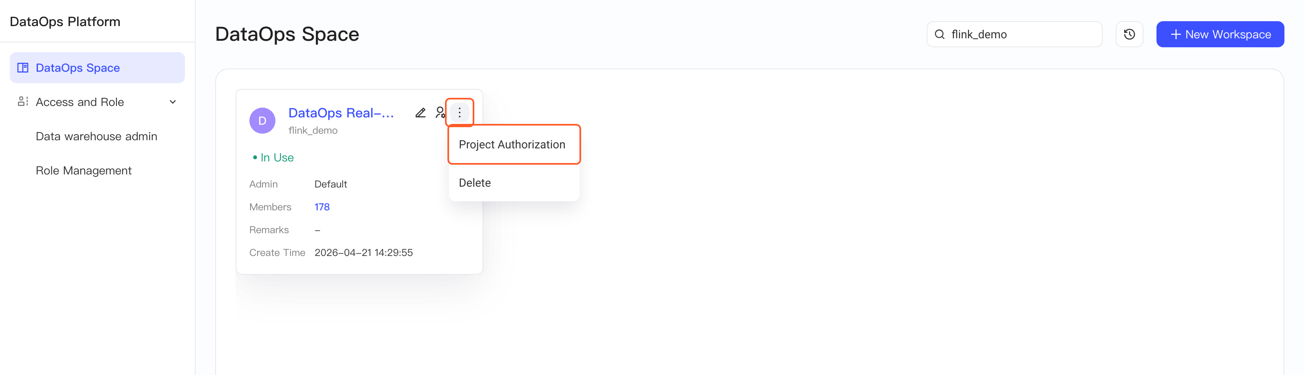Click the DataOps Space sidebar icon
The image size is (1304, 375).
(23, 68)
